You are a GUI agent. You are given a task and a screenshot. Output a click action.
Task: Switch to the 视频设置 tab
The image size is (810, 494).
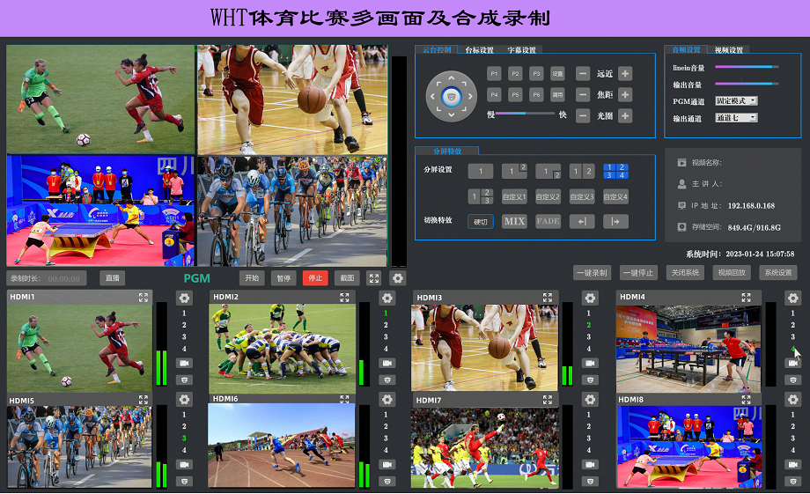pos(729,50)
